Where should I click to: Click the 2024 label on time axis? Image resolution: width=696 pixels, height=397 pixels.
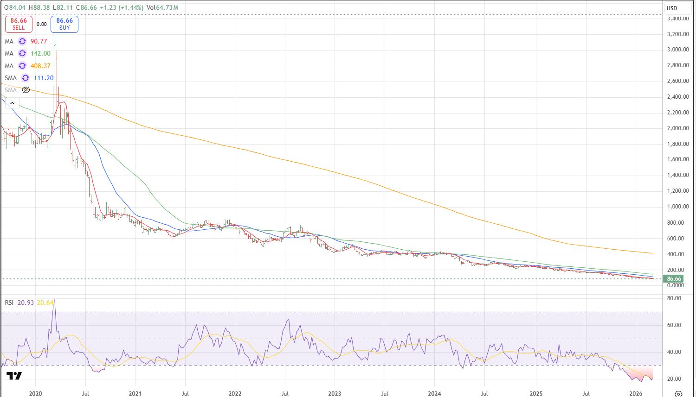click(434, 393)
